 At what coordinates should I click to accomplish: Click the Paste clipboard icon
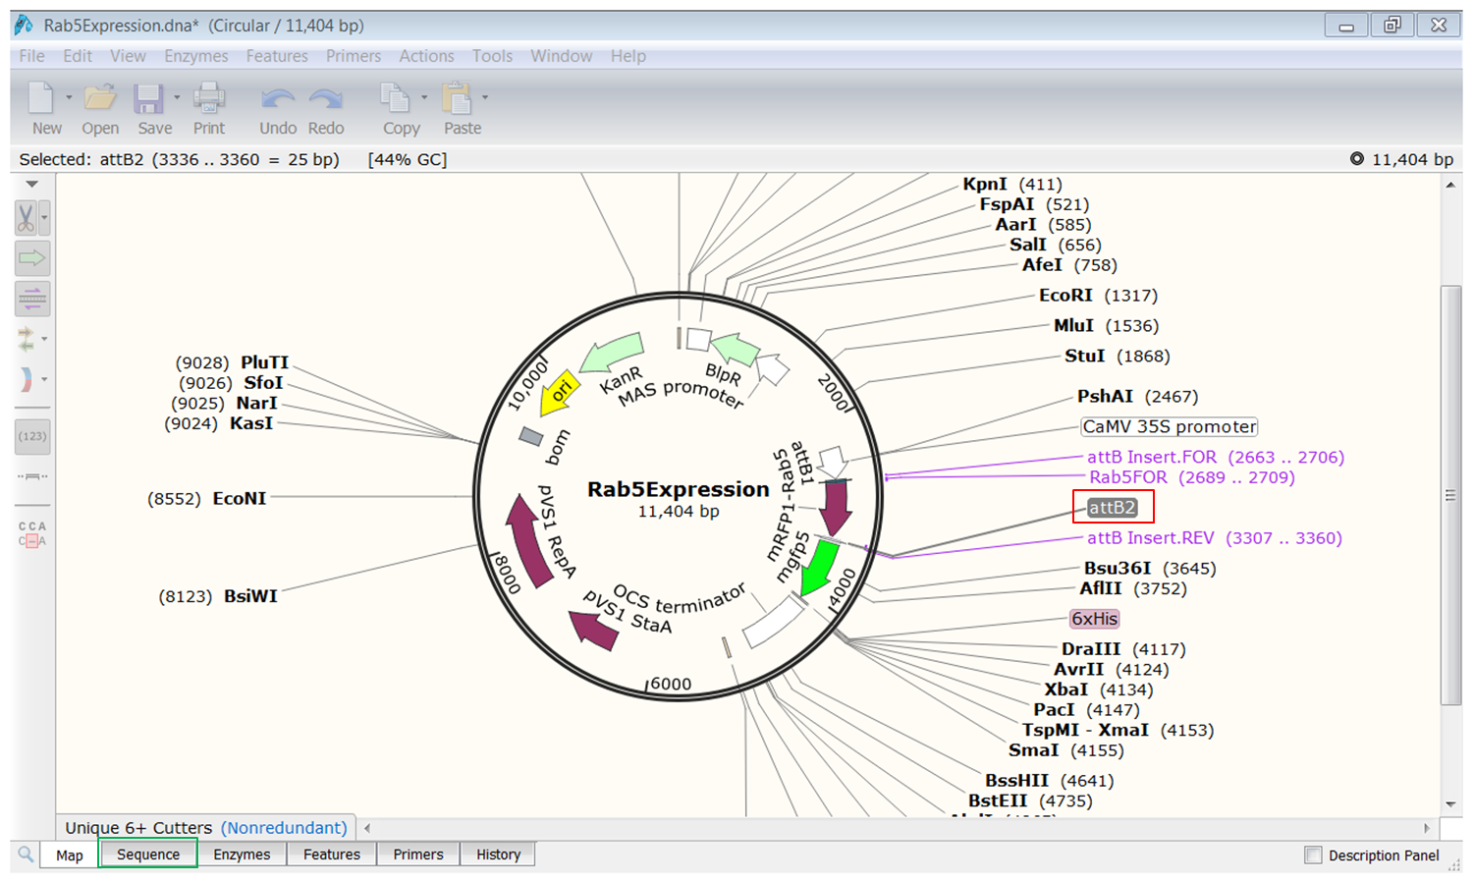[x=457, y=97]
